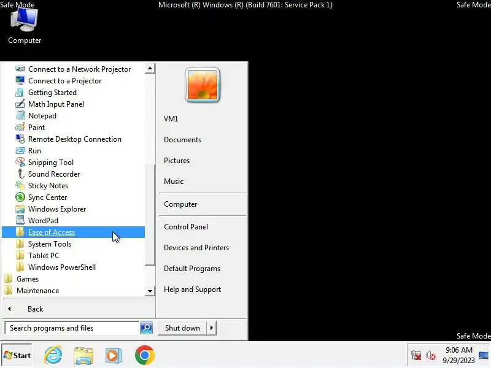The height and width of the screenshot is (368, 491).
Task: Click the Shut down button
Action: (182, 328)
